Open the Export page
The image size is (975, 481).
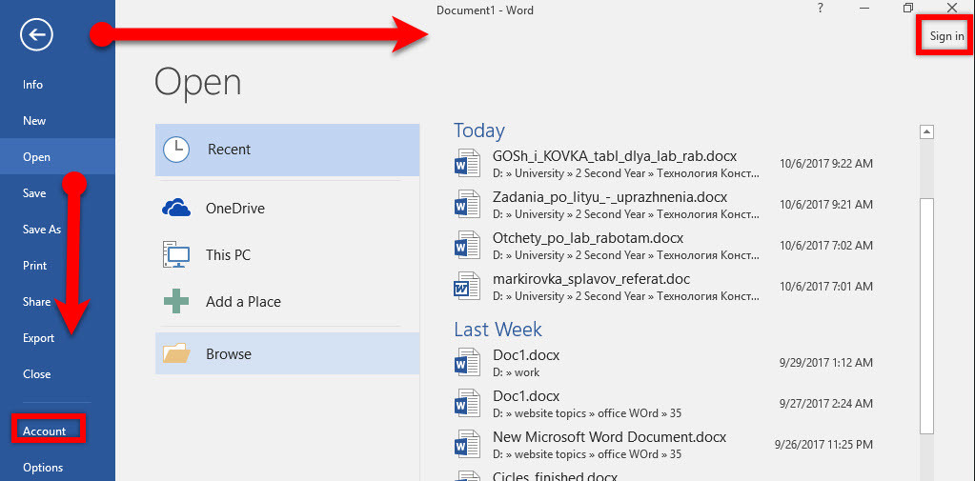38,338
